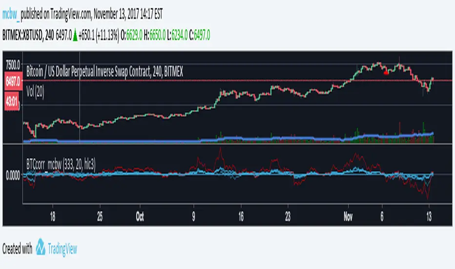Open the mcbw_ author profile link

(x=11, y=14)
